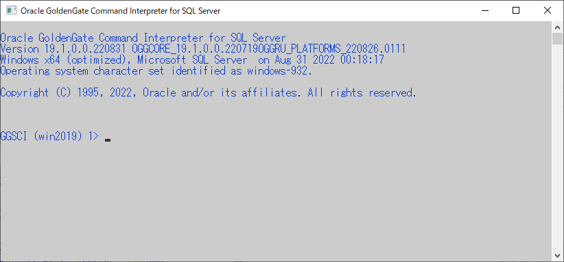Click the 'Version 19.1.0.0.220831' line
Screen dimensions: 564x262
click(203, 49)
